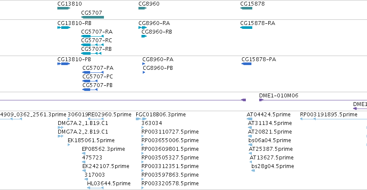Click EST 363034 label
Viewport: 367px width, 190px height.
pyautogui.click(x=152, y=123)
